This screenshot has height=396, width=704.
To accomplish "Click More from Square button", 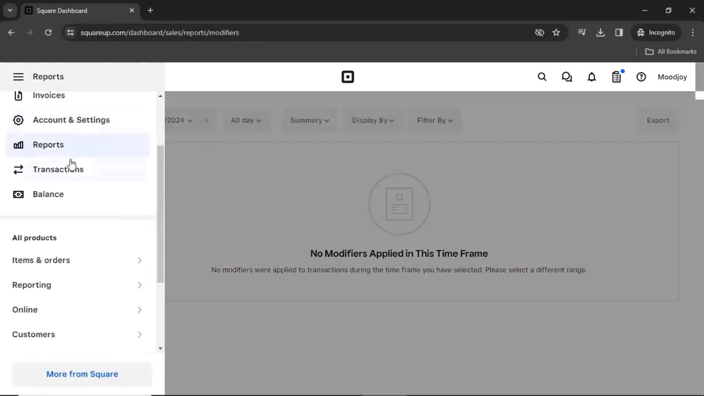I will click(x=82, y=374).
